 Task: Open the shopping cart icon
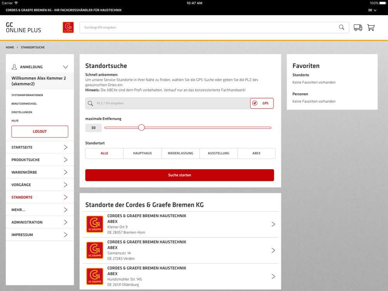coord(371,28)
